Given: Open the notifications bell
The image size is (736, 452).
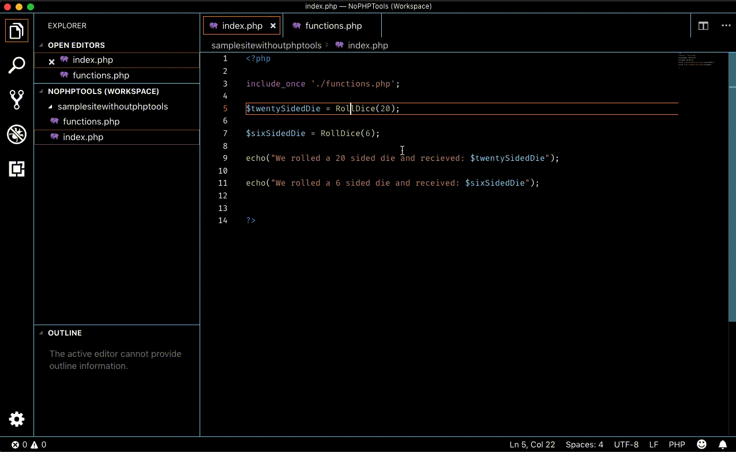Looking at the screenshot, I should click(x=723, y=445).
